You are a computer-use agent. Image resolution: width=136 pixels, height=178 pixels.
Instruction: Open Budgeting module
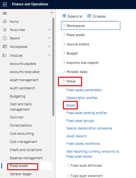click(18, 96)
